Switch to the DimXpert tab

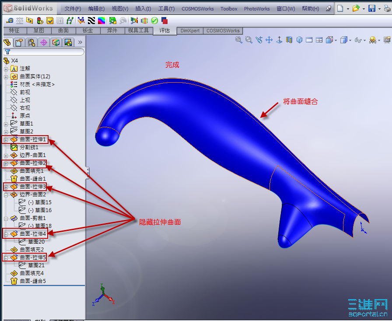click(190, 31)
